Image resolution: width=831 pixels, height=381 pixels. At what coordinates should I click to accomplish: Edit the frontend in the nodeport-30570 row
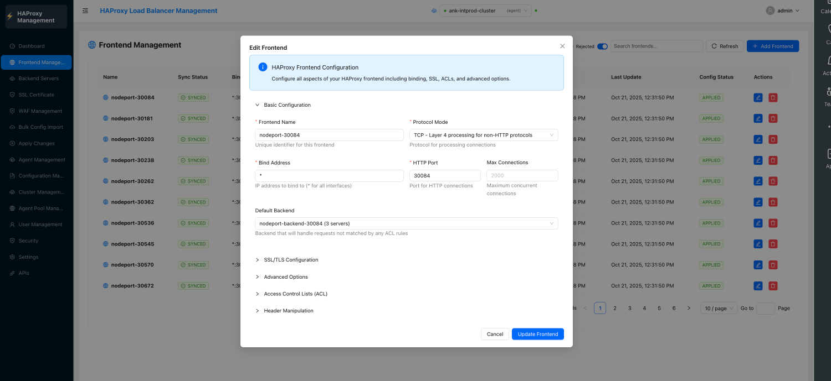[x=758, y=265]
